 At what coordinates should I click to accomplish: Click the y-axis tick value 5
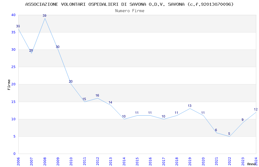click(15, 136)
